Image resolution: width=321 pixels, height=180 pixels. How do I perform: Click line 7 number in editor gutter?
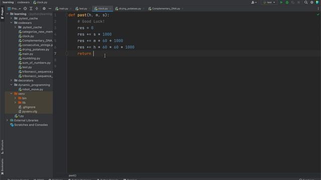click(55, 53)
